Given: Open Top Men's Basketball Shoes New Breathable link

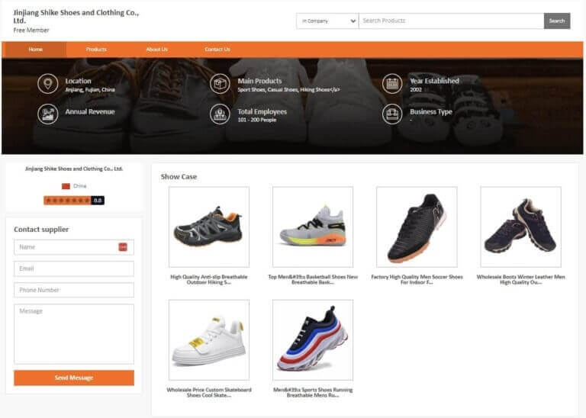Looking at the screenshot, I should (x=313, y=279).
